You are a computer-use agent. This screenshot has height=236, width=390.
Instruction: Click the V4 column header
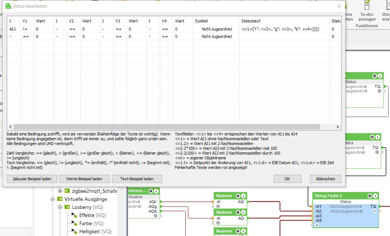point(166,21)
